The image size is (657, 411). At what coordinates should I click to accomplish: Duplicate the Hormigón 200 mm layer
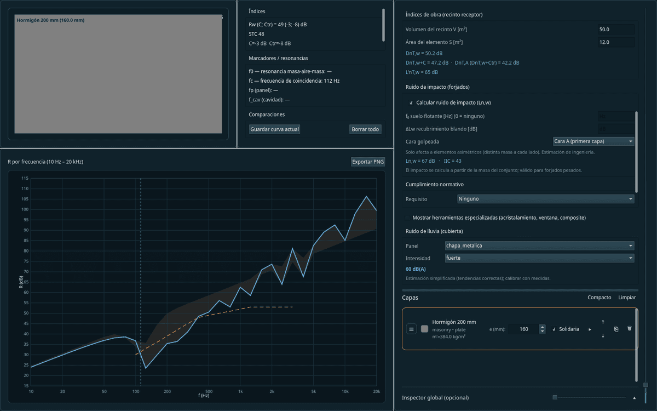coord(616,329)
